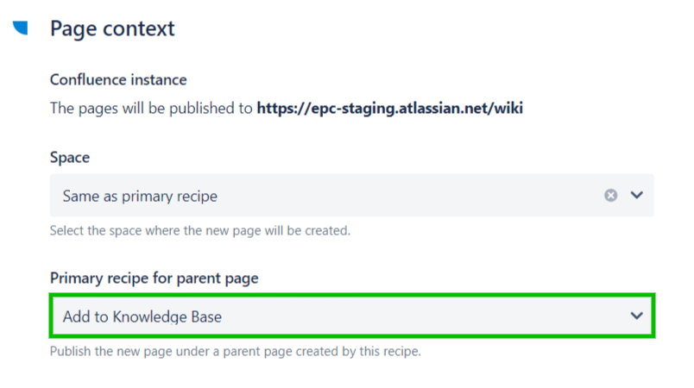Click empty area inside the Space field
The height and width of the screenshot is (388, 694).
414,196
